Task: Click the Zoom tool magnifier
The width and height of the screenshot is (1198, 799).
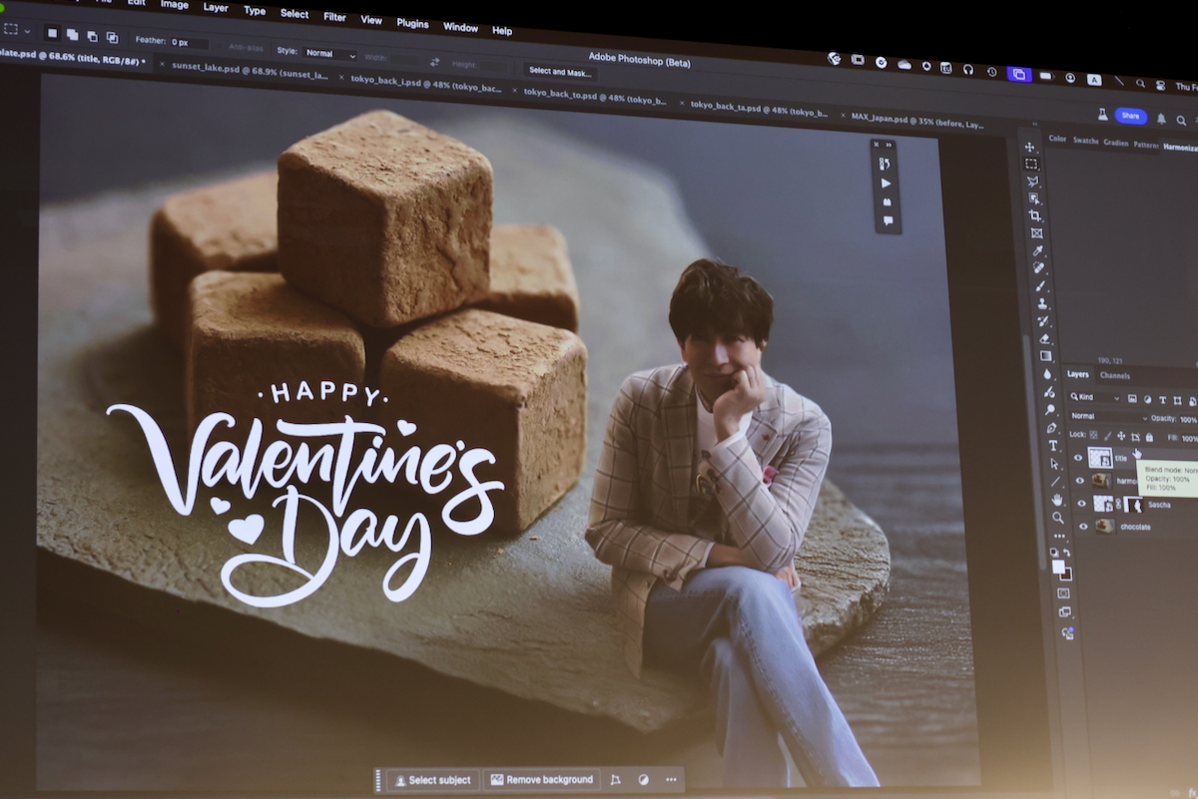Action: [x=1057, y=517]
